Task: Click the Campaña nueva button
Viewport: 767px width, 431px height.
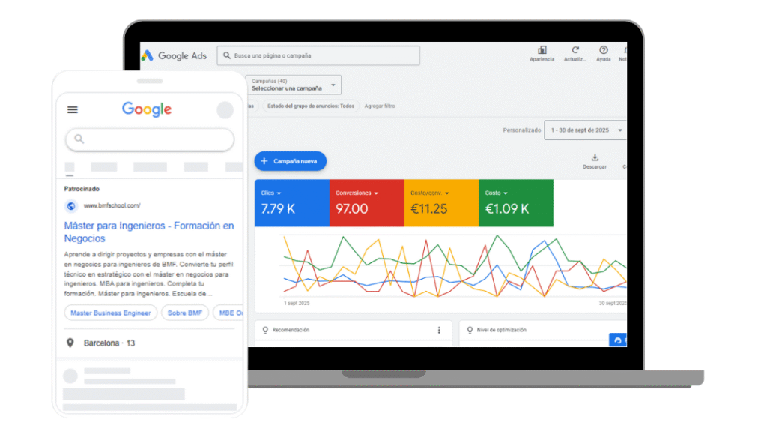Action: pyautogui.click(x=291, y=161)
